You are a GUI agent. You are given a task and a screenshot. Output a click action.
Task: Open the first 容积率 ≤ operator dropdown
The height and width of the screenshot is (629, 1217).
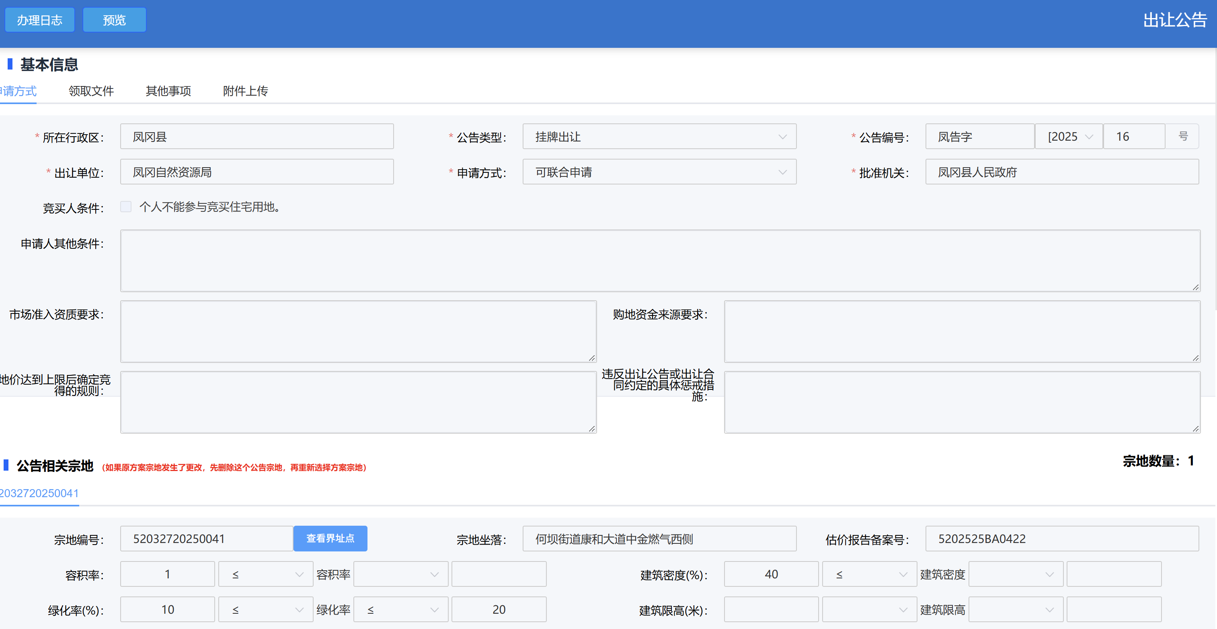tap(265, 574)
